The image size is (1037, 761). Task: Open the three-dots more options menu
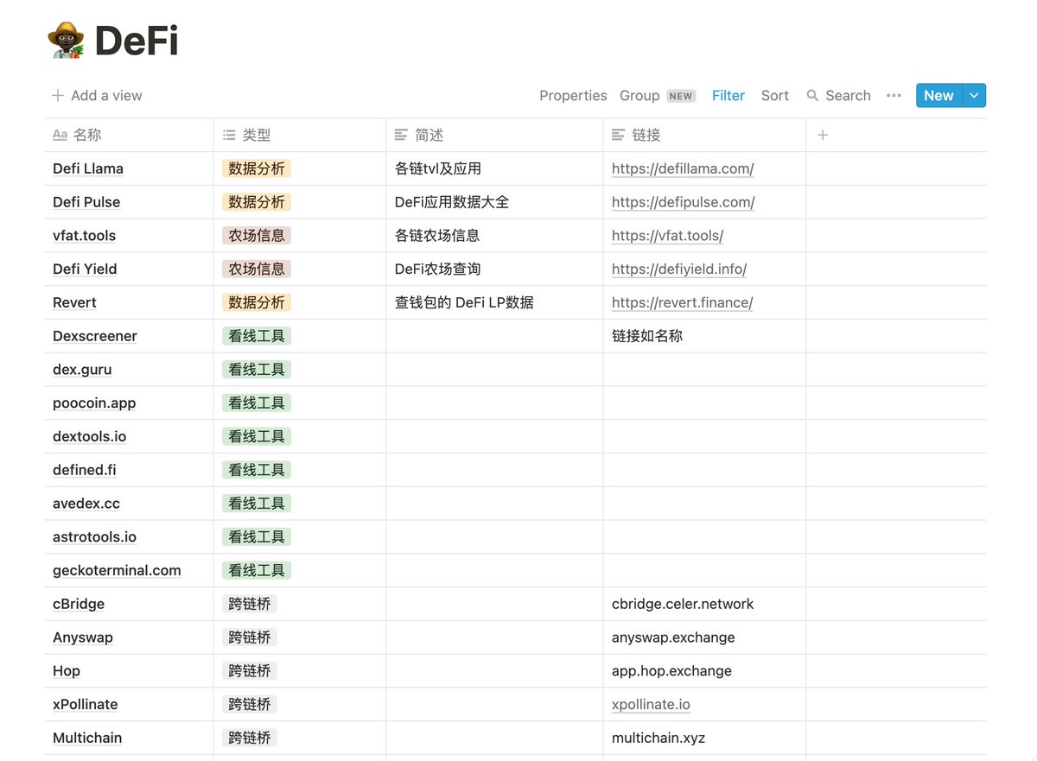(x=894, y=96)
